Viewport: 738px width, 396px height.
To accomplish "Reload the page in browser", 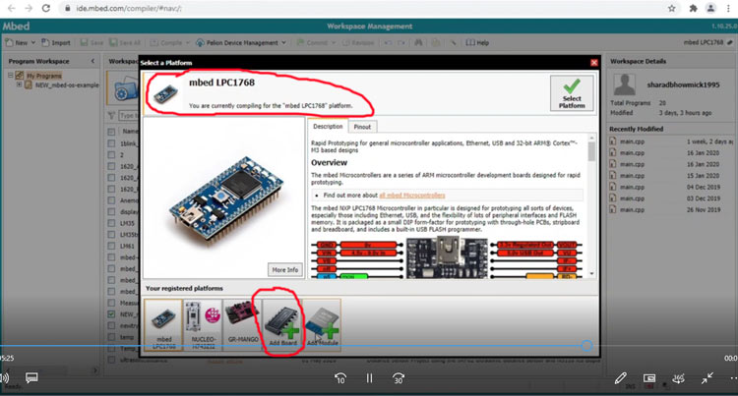I will (x=45, y=8).
